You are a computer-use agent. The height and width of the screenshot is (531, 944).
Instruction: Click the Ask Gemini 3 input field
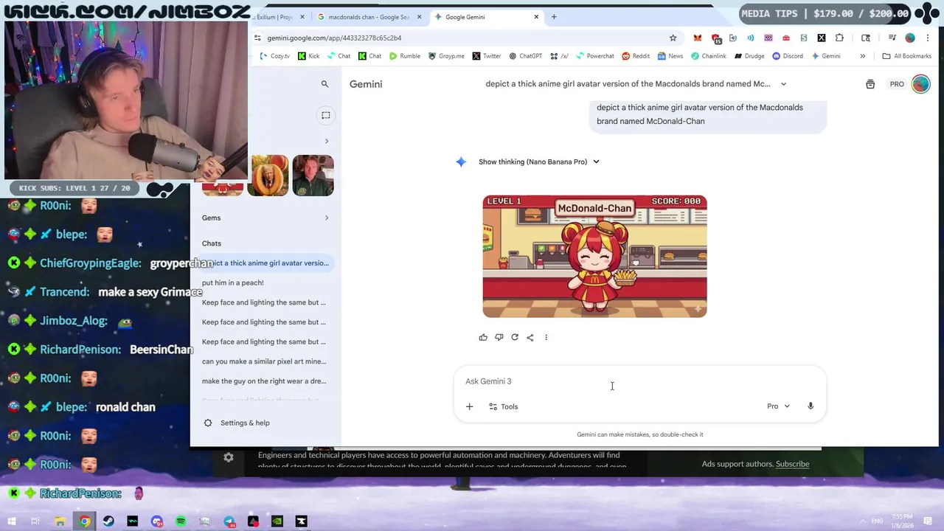[639, 381]
